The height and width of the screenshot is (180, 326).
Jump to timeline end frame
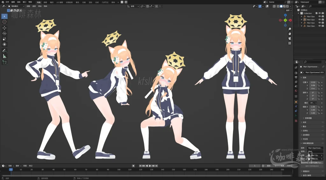(x=157, y=166)
